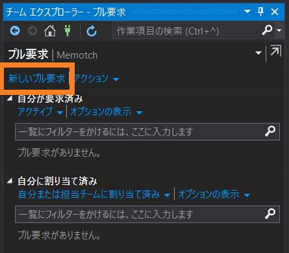Click the first プル要求がありません message
The width and height of the screenshot is (289, 253).
(x=59, y=153)
